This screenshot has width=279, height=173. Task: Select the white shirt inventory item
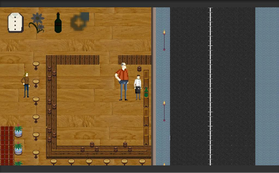click(x=16, y=23)
